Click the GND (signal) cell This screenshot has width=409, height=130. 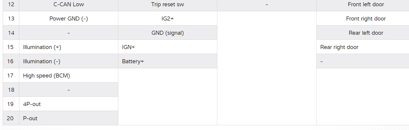(x=167, y=33)
